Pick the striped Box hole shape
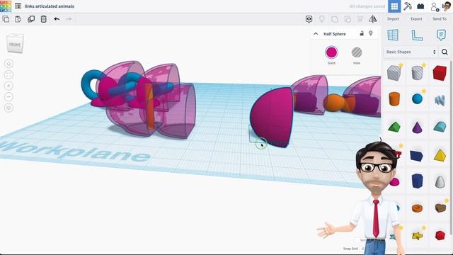This screenshot has width=453, height=255. [394, 72]
